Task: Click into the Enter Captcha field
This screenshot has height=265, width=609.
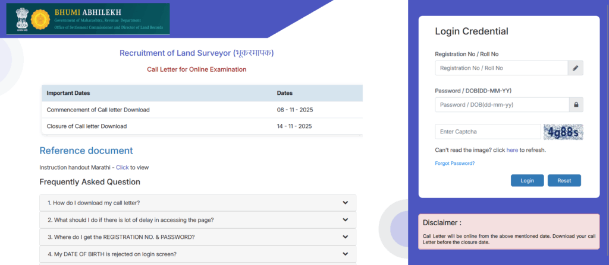Action: pos(479,132)
